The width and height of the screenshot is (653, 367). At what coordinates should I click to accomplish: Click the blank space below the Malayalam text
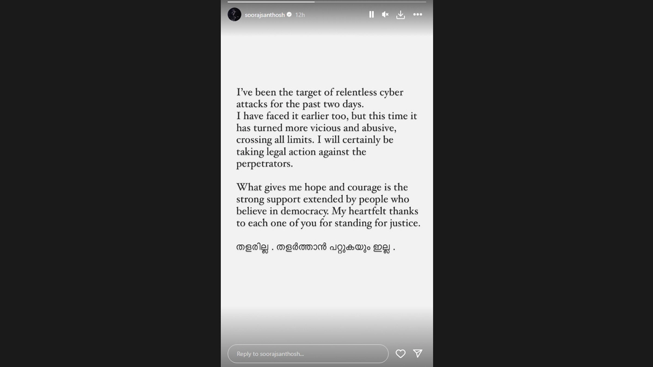tap(326, 294)
